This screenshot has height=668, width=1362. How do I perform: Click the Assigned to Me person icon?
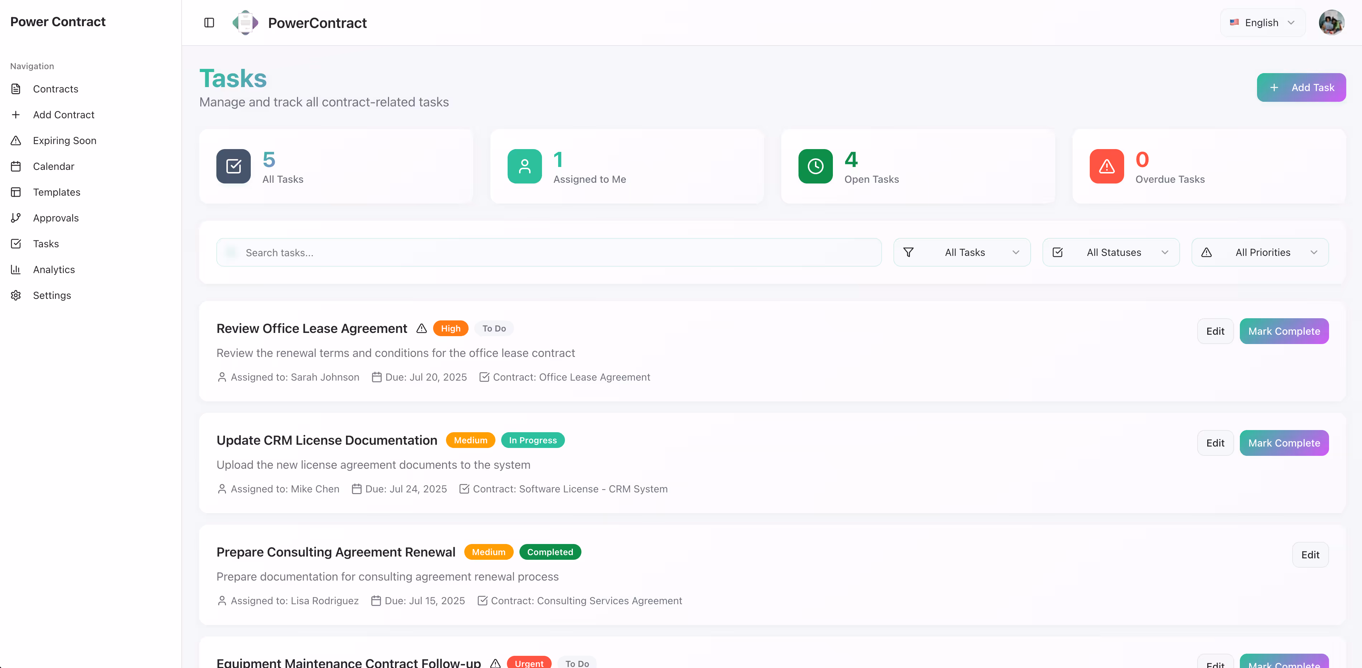pos(524,166)
